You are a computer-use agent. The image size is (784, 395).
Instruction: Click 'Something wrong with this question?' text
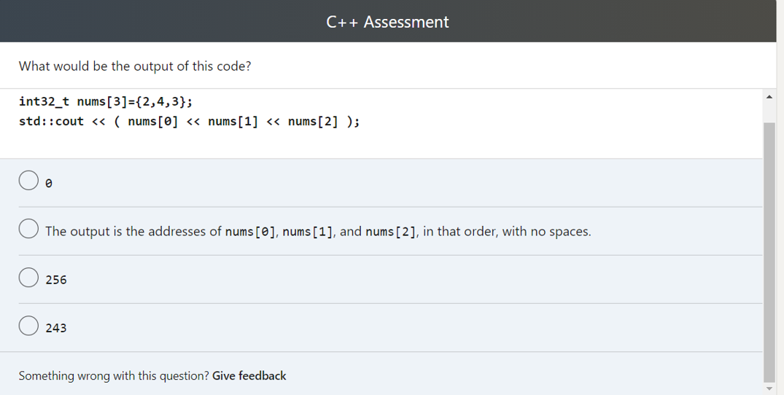coord(114,375)
